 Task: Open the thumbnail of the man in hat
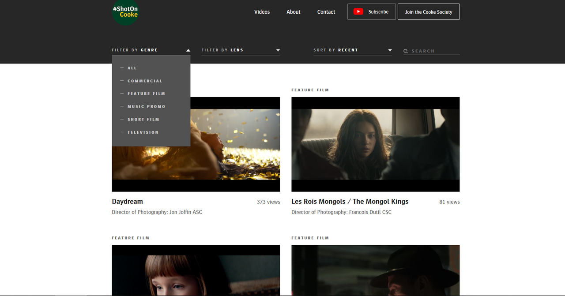click(376, 270)
